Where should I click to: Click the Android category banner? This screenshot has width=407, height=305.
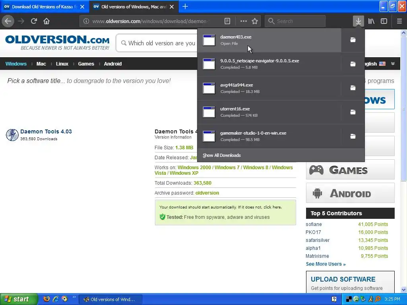pos(350,193)
